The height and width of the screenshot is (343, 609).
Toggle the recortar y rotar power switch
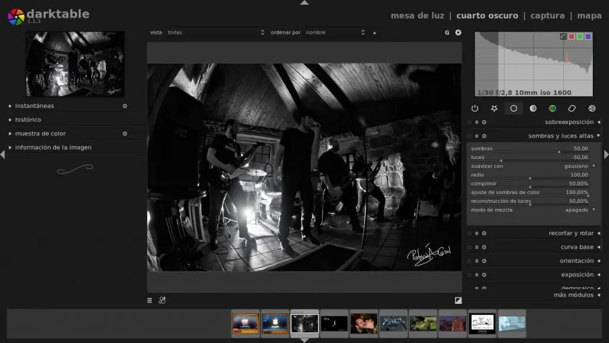(469, 233)
